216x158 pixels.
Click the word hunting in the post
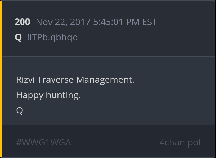(x=63, y=95)
